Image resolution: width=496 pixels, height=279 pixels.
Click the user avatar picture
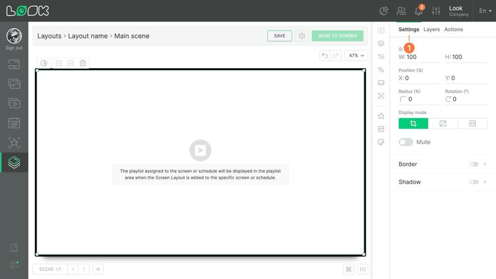(x=14, y=36)
